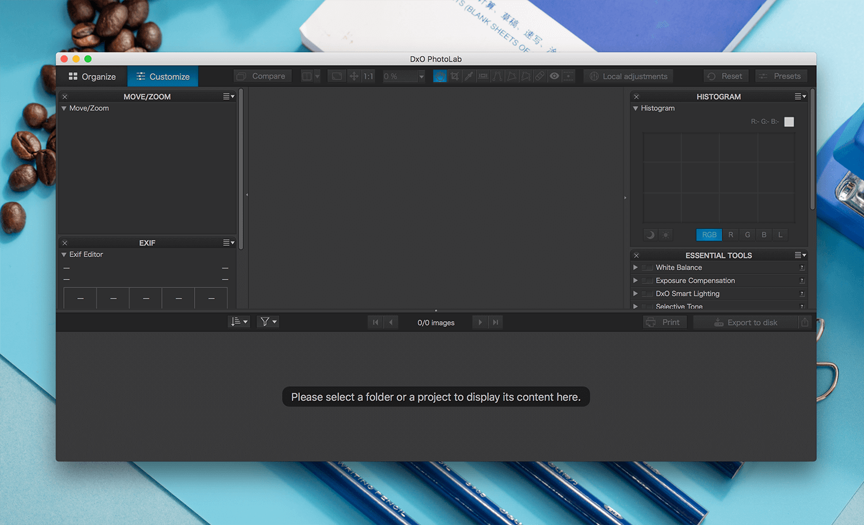Go to the previous image
Viewport: 864px width, 525px height.
(x=391, y=322)
